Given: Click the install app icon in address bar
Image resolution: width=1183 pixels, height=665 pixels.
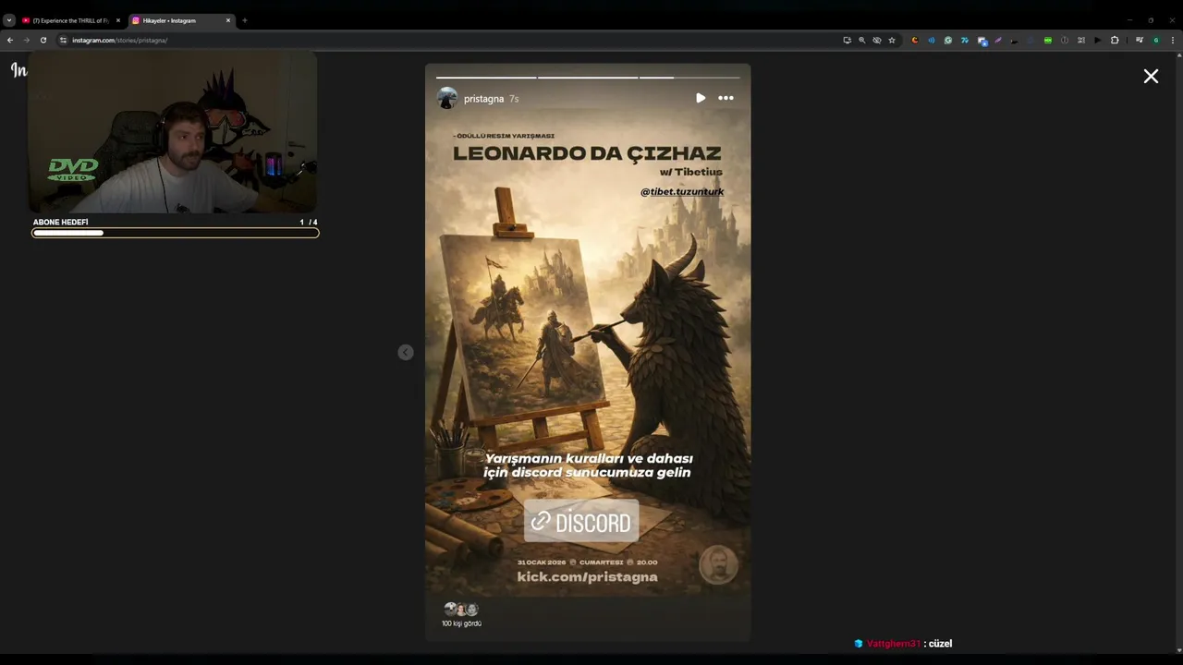Looking at the screenshot, I should pyautogui.click(x=848, y=41).
